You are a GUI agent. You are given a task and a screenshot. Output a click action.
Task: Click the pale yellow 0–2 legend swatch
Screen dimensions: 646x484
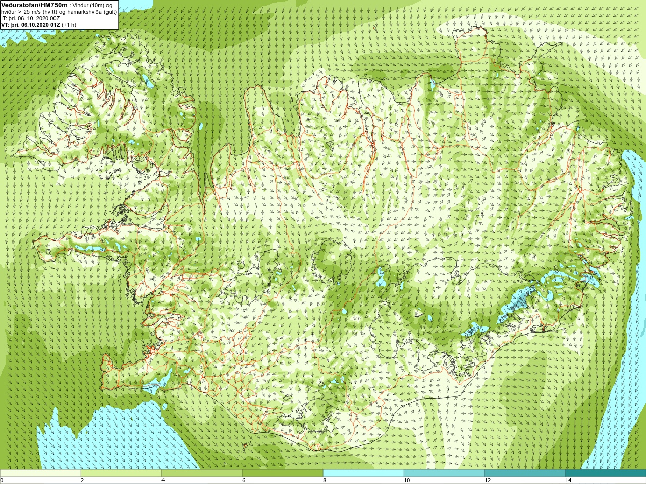[40, 473]
